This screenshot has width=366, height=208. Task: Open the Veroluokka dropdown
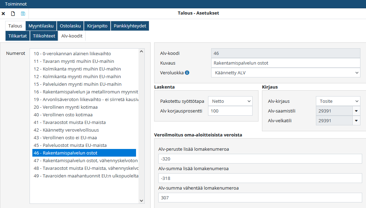285,73
